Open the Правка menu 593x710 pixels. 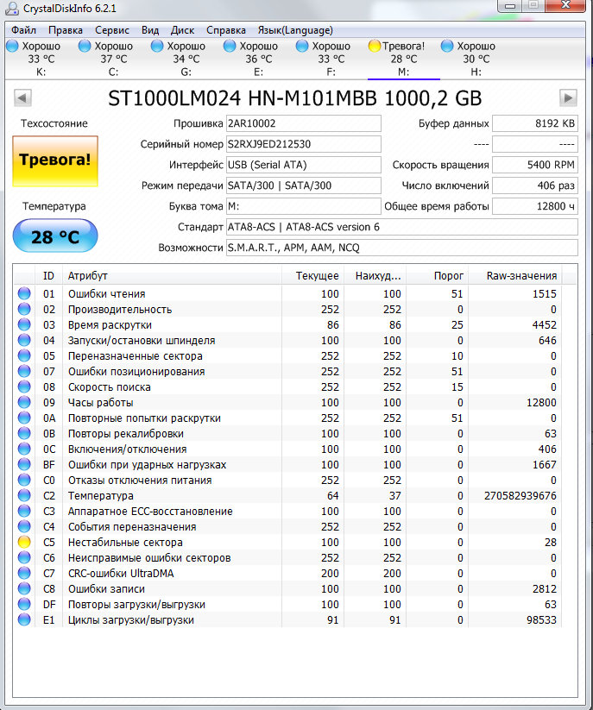[x=66, y=30]
